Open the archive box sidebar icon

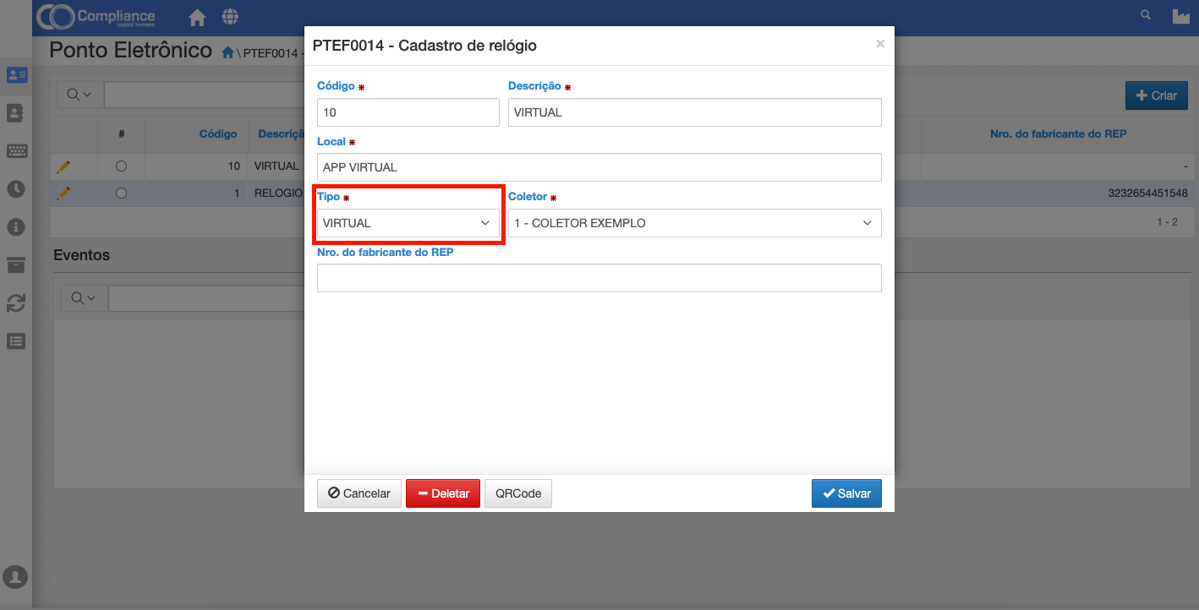pyautogui.click(x=15, y=265)
